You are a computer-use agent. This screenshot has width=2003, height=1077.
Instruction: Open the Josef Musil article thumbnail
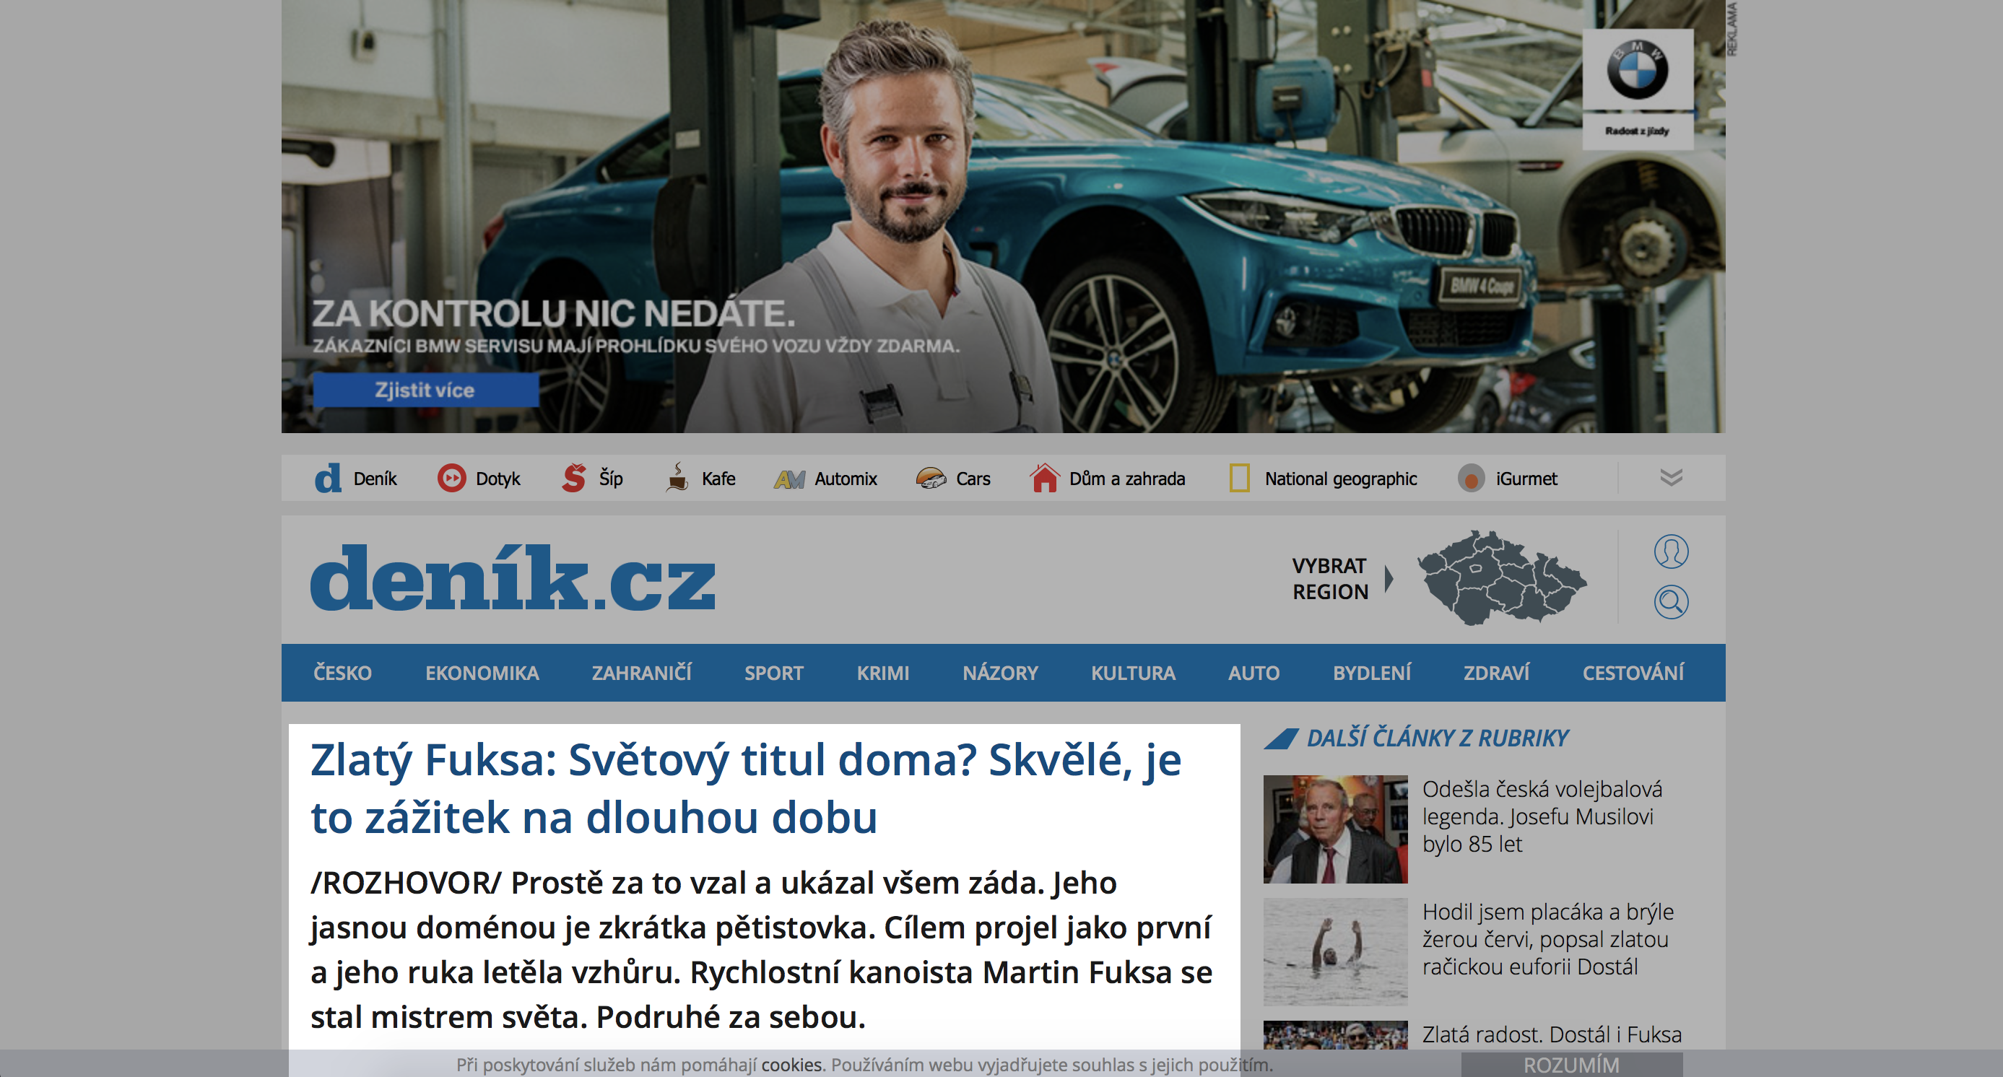(x=1335, y=829)
